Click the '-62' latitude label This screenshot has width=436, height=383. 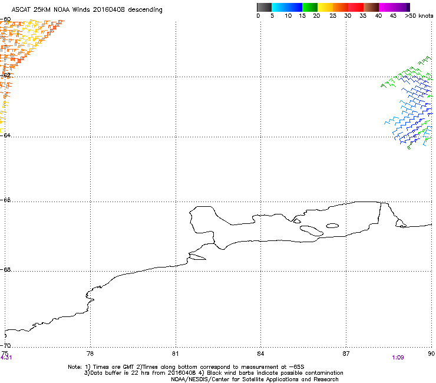[5, 75]
